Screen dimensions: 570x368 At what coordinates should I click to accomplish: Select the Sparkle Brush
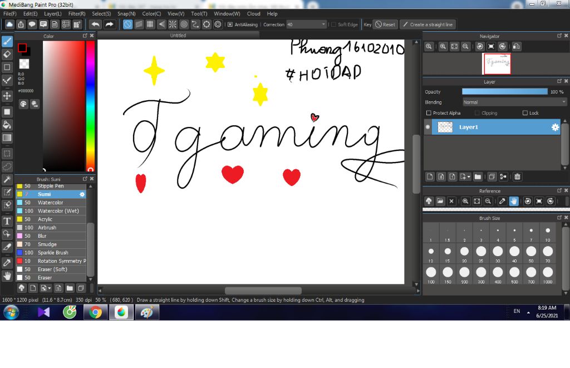coord(51,253)
